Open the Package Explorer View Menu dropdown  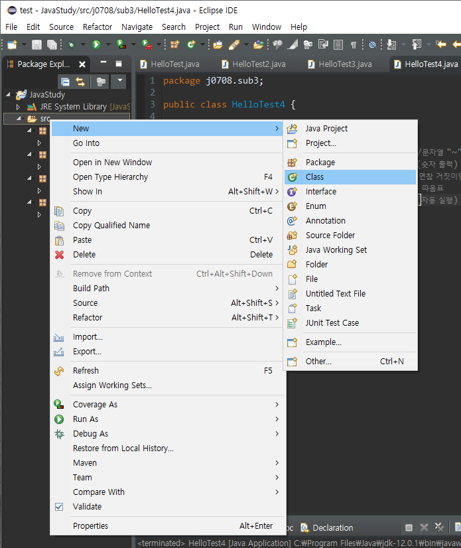119,81
